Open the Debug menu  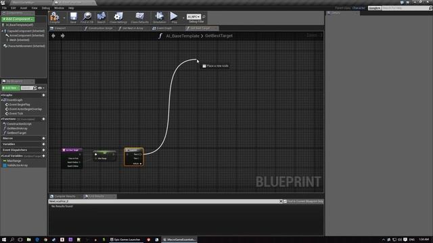coord(46,8)
